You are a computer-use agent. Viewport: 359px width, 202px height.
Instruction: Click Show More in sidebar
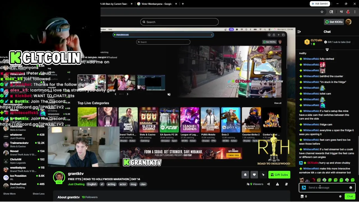click(9, 194)
